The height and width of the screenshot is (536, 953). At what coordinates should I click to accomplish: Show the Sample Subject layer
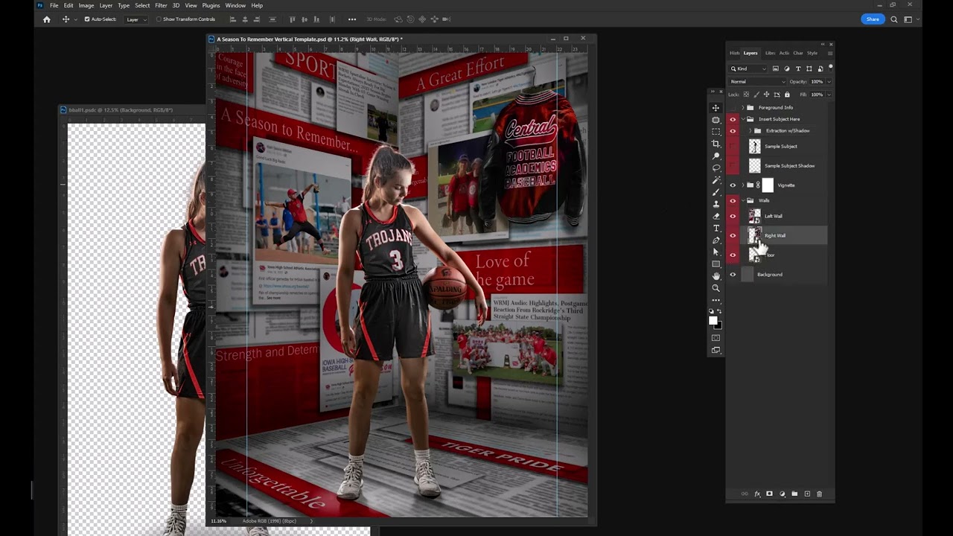click(x=733, y=147)
